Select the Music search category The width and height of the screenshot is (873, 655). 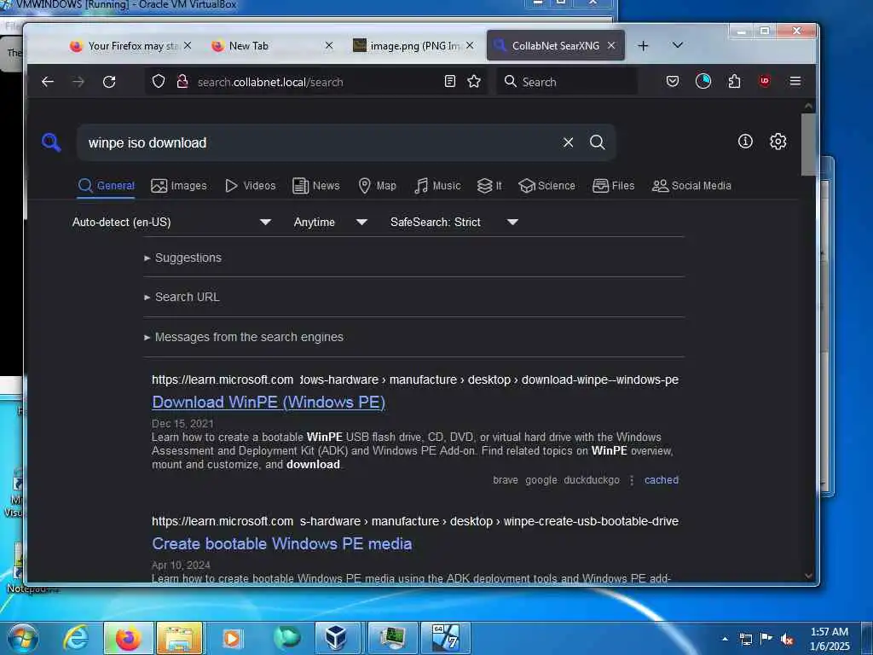click(437, 185)
